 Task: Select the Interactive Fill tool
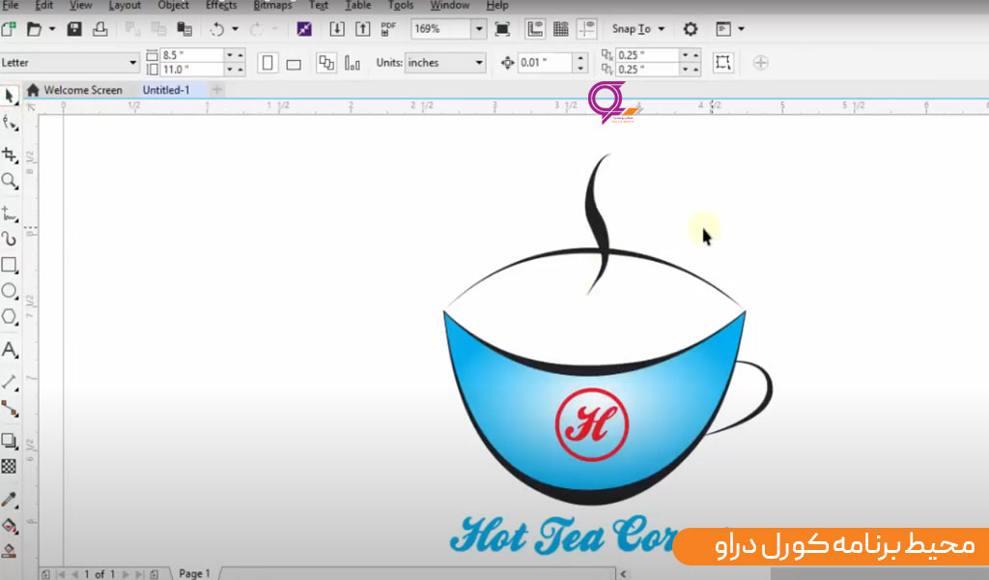point(10,526)
